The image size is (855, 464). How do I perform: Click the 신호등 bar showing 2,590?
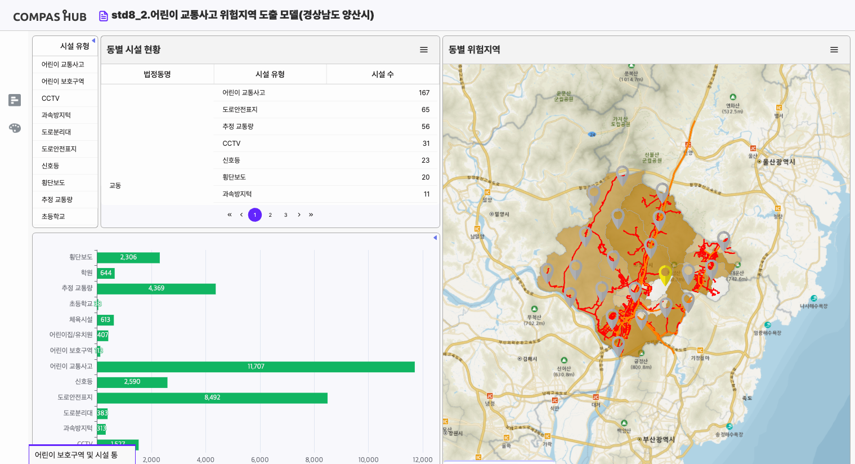pos(132,382)
